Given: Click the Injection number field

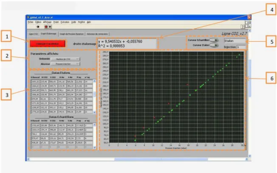Looking at the screenshot, I should pos(241,47).
